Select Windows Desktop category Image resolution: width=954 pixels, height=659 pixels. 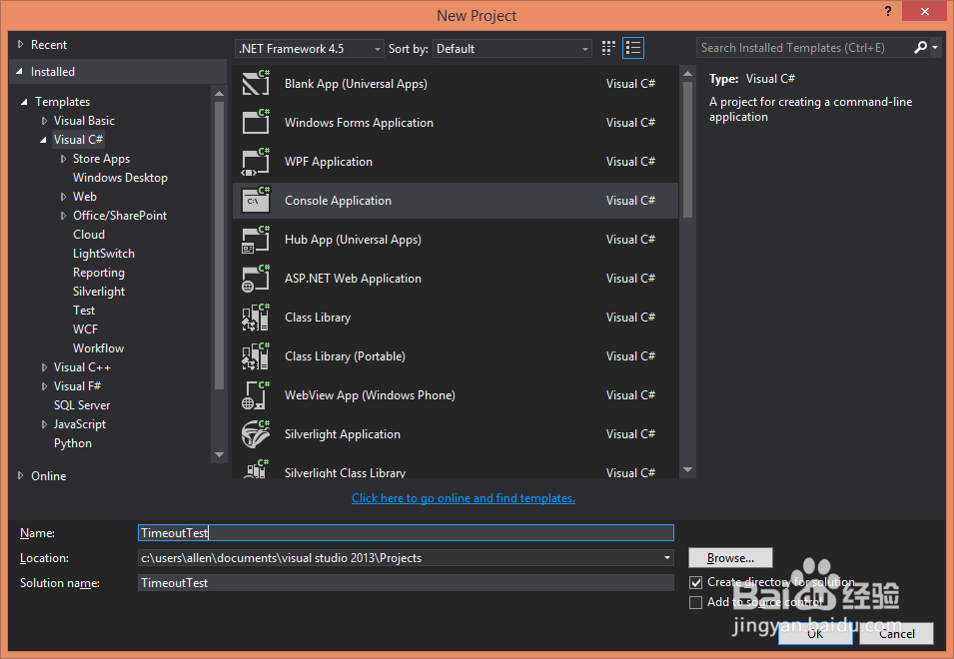pyautogui.click(x=120, y=178)
